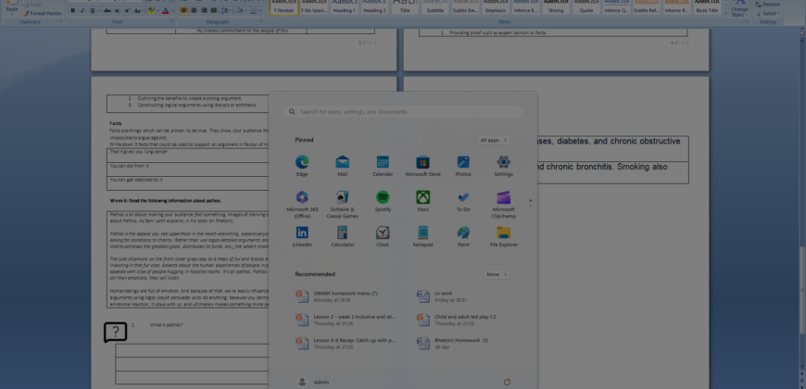Center the text in Word
Image resolution: width=806 pixels, height=389 pixels.
[194, 10]
